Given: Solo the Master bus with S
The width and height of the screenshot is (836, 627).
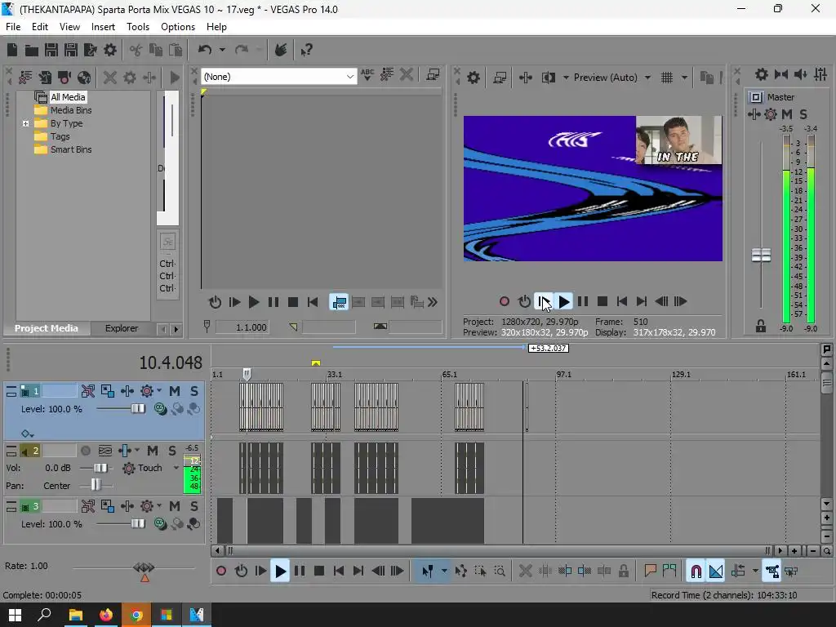Looking at the screenshot, I should 803,114.
